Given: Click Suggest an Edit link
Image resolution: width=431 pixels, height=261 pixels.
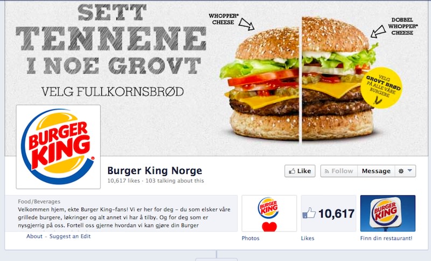Looking at the screenshot, I should click(x=70, y=236).
